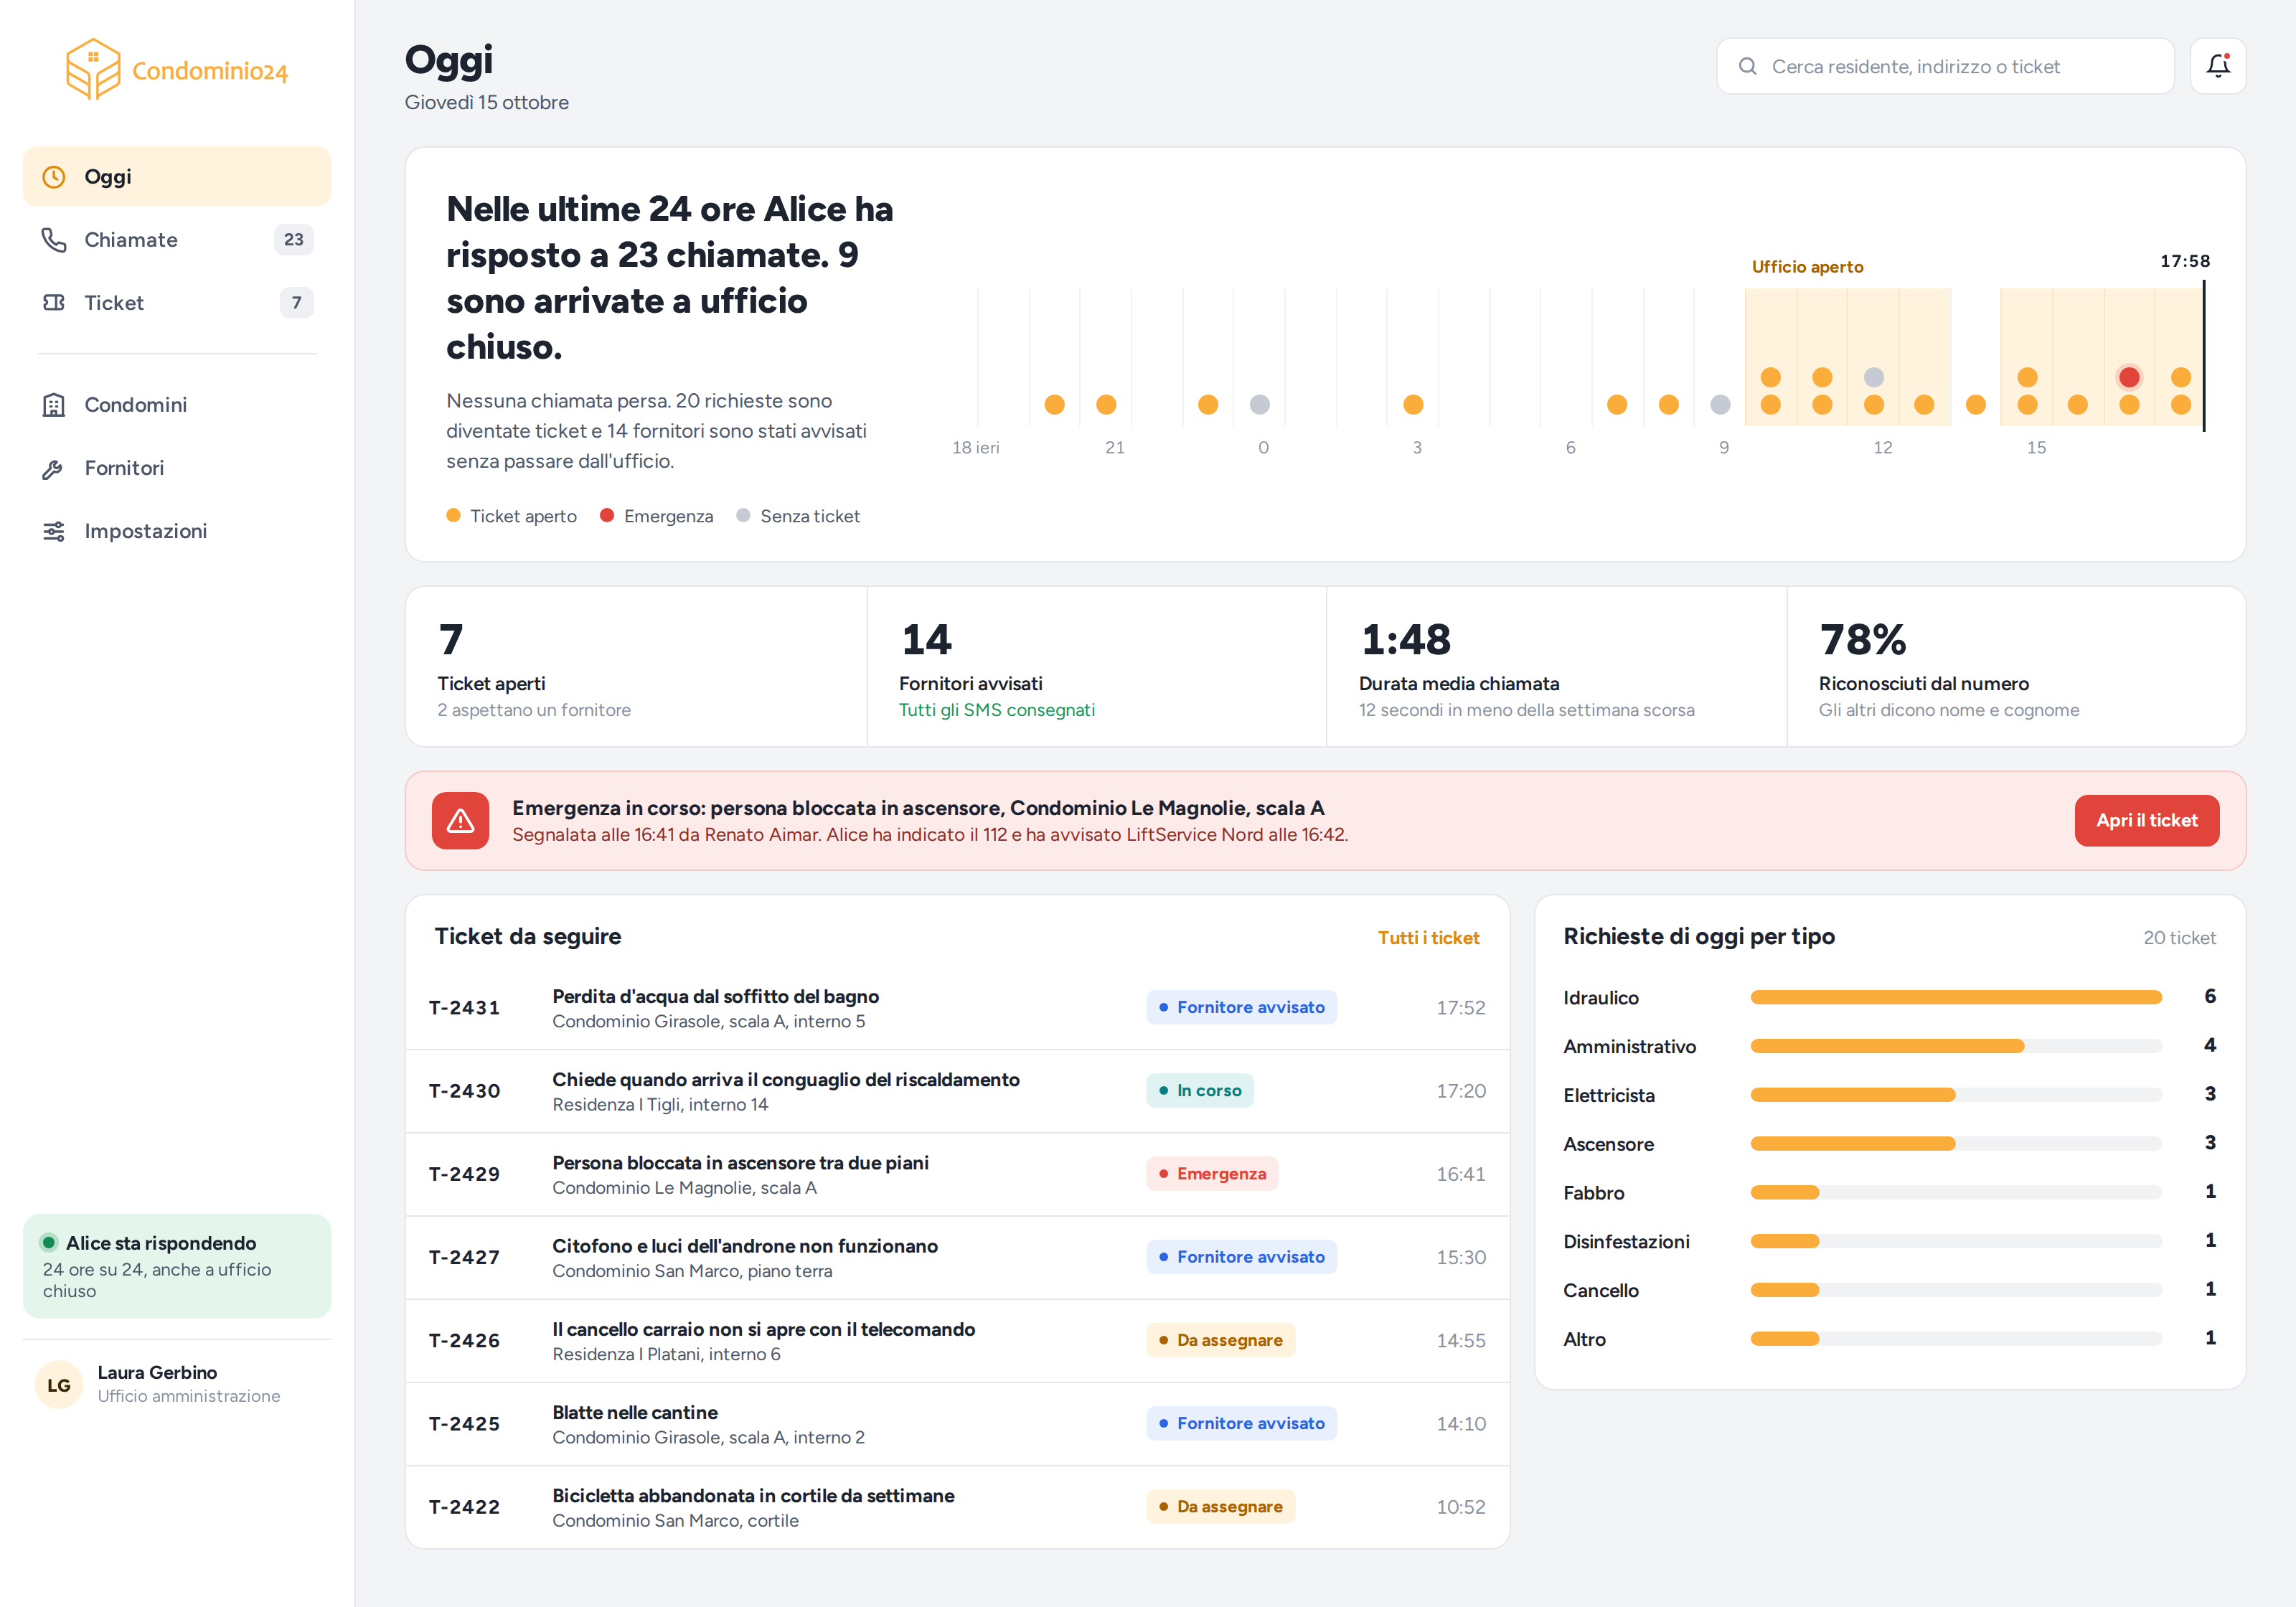The width and height of the screenshot is (2296, 1607).
Task: Click the LG avatar of Laura Gerbino
Action: point(59,1384)
